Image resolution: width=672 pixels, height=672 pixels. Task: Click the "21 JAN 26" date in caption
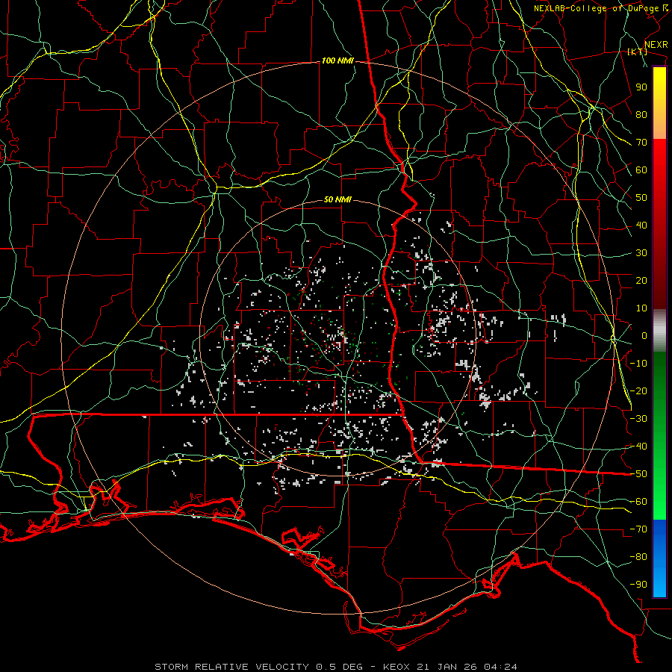[447, 667]
